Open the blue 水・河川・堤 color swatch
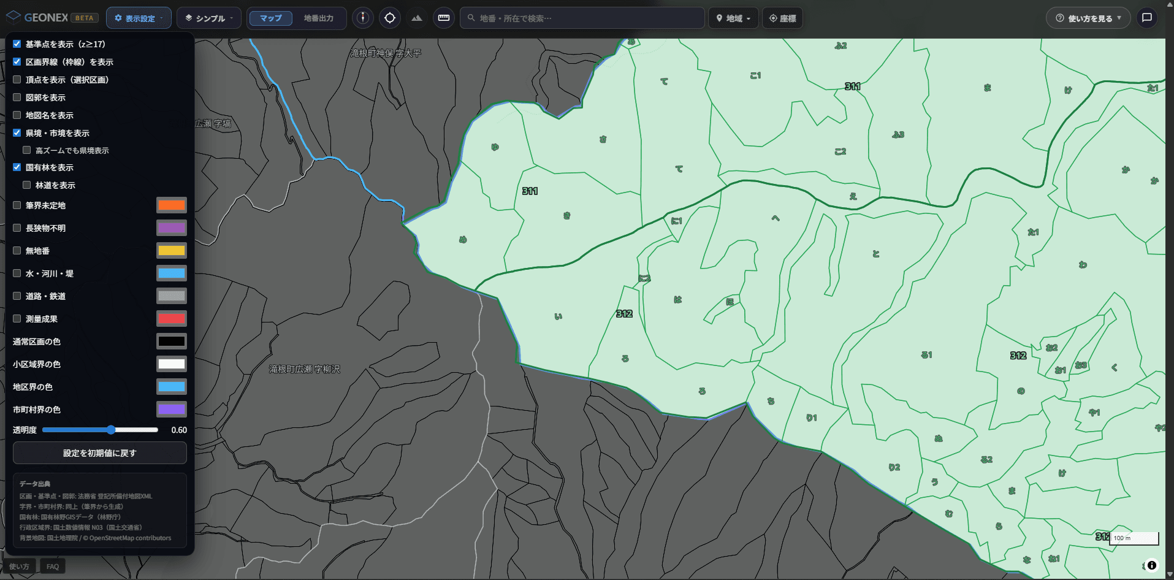The height and width of the screenshot is (580, 1174). [172, 273]
